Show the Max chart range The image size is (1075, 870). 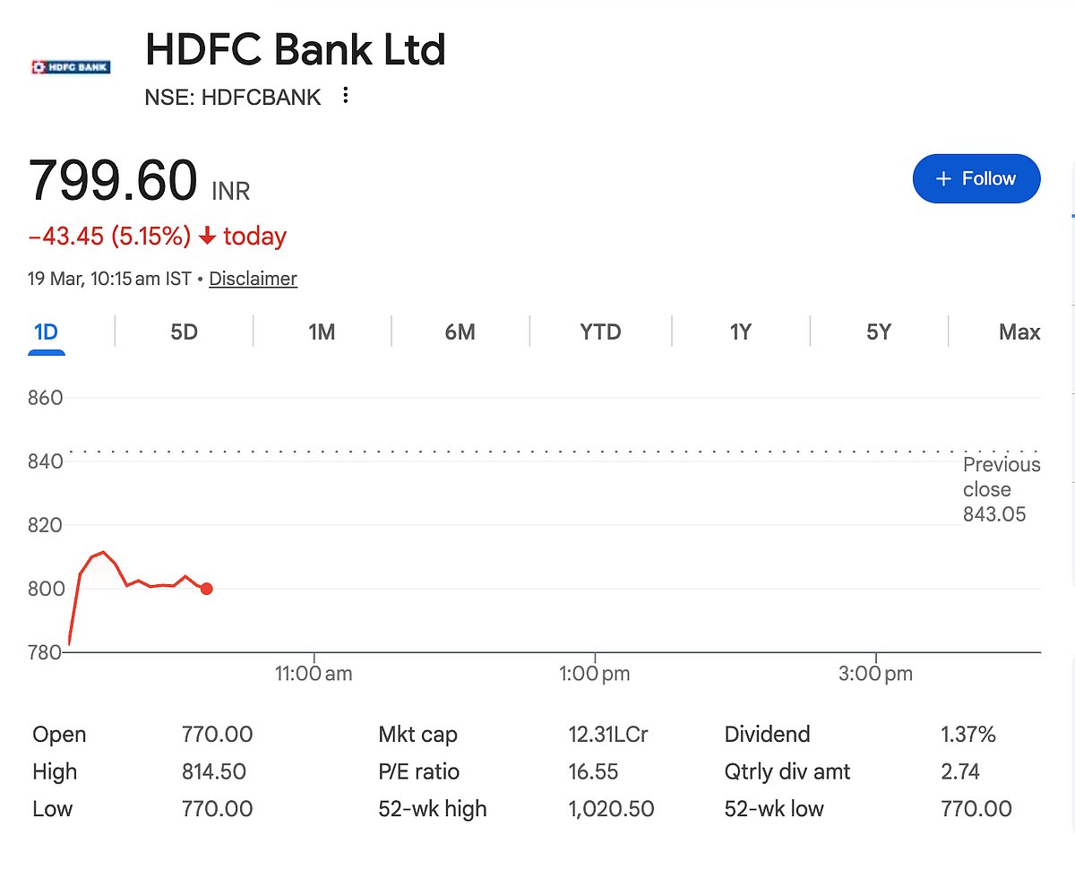click(1019, 332)
